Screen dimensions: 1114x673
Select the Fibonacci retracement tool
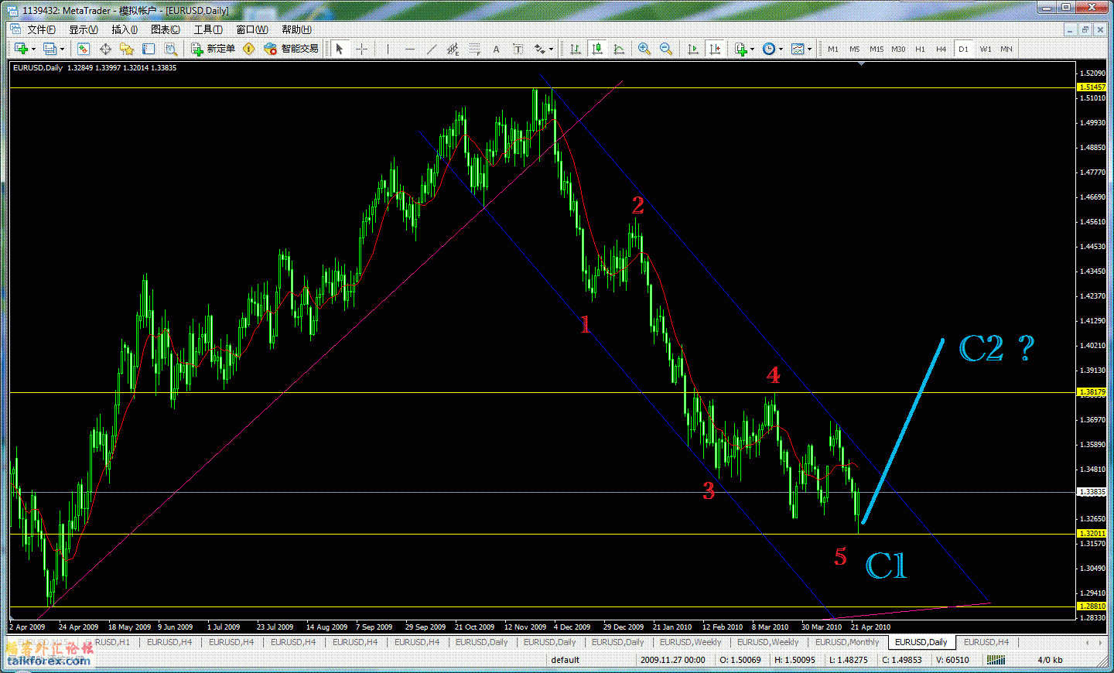pyautogui.click(x=475, y=49)
